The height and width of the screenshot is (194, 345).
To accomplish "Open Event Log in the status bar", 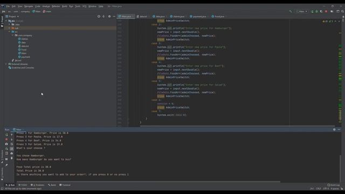I will click(334, 185).
